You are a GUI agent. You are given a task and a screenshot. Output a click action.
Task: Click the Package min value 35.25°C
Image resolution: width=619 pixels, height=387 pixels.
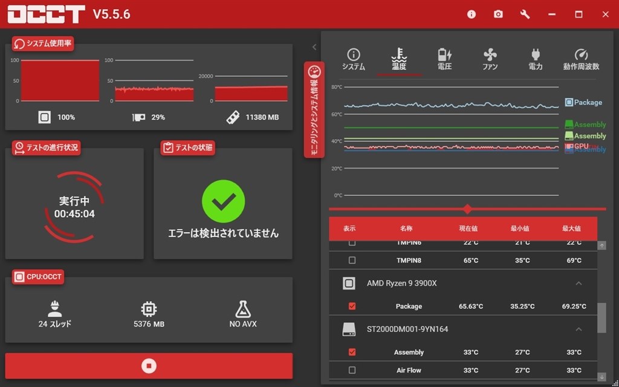(x=522, y=306)
